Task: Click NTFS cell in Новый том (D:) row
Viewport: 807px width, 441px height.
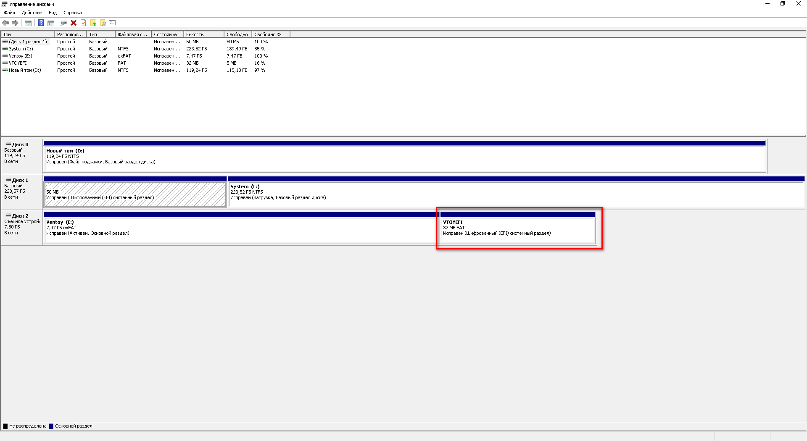Action: click(123, 70)
